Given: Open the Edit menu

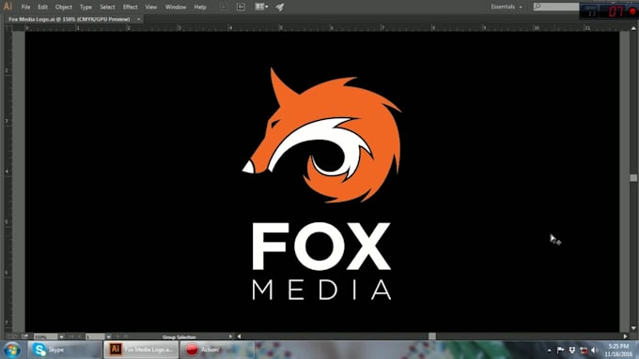Looking at the screenshot, I should pyautogui.click(x=43, y=7).
